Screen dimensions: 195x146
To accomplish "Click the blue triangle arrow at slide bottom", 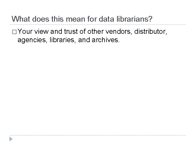I will click(11, 139).
